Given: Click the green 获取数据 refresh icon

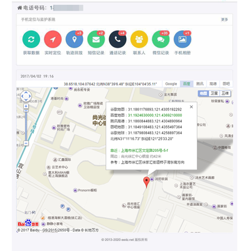Looking at the screenshot, I should [x=31, y=40].
